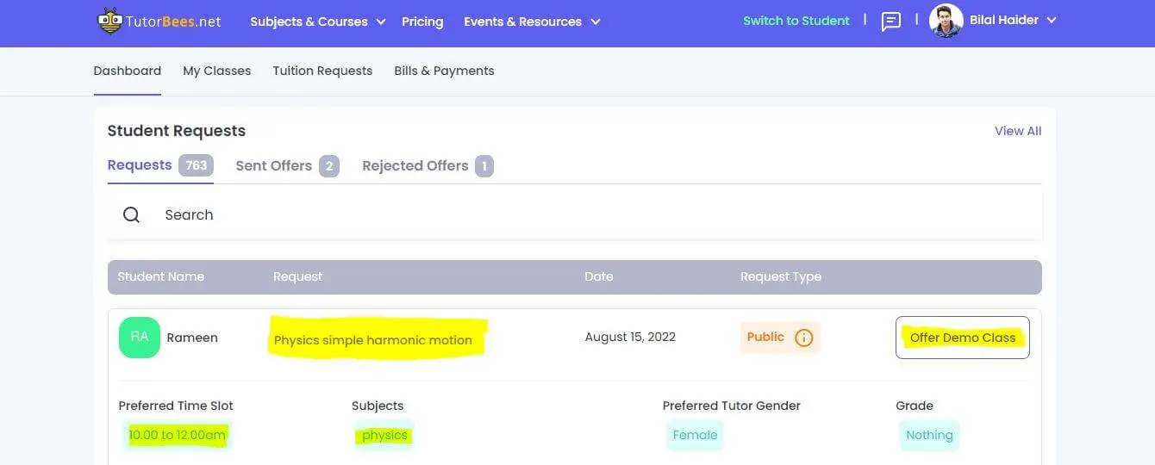Select the Dashboard tab

[x=128, y=71]
